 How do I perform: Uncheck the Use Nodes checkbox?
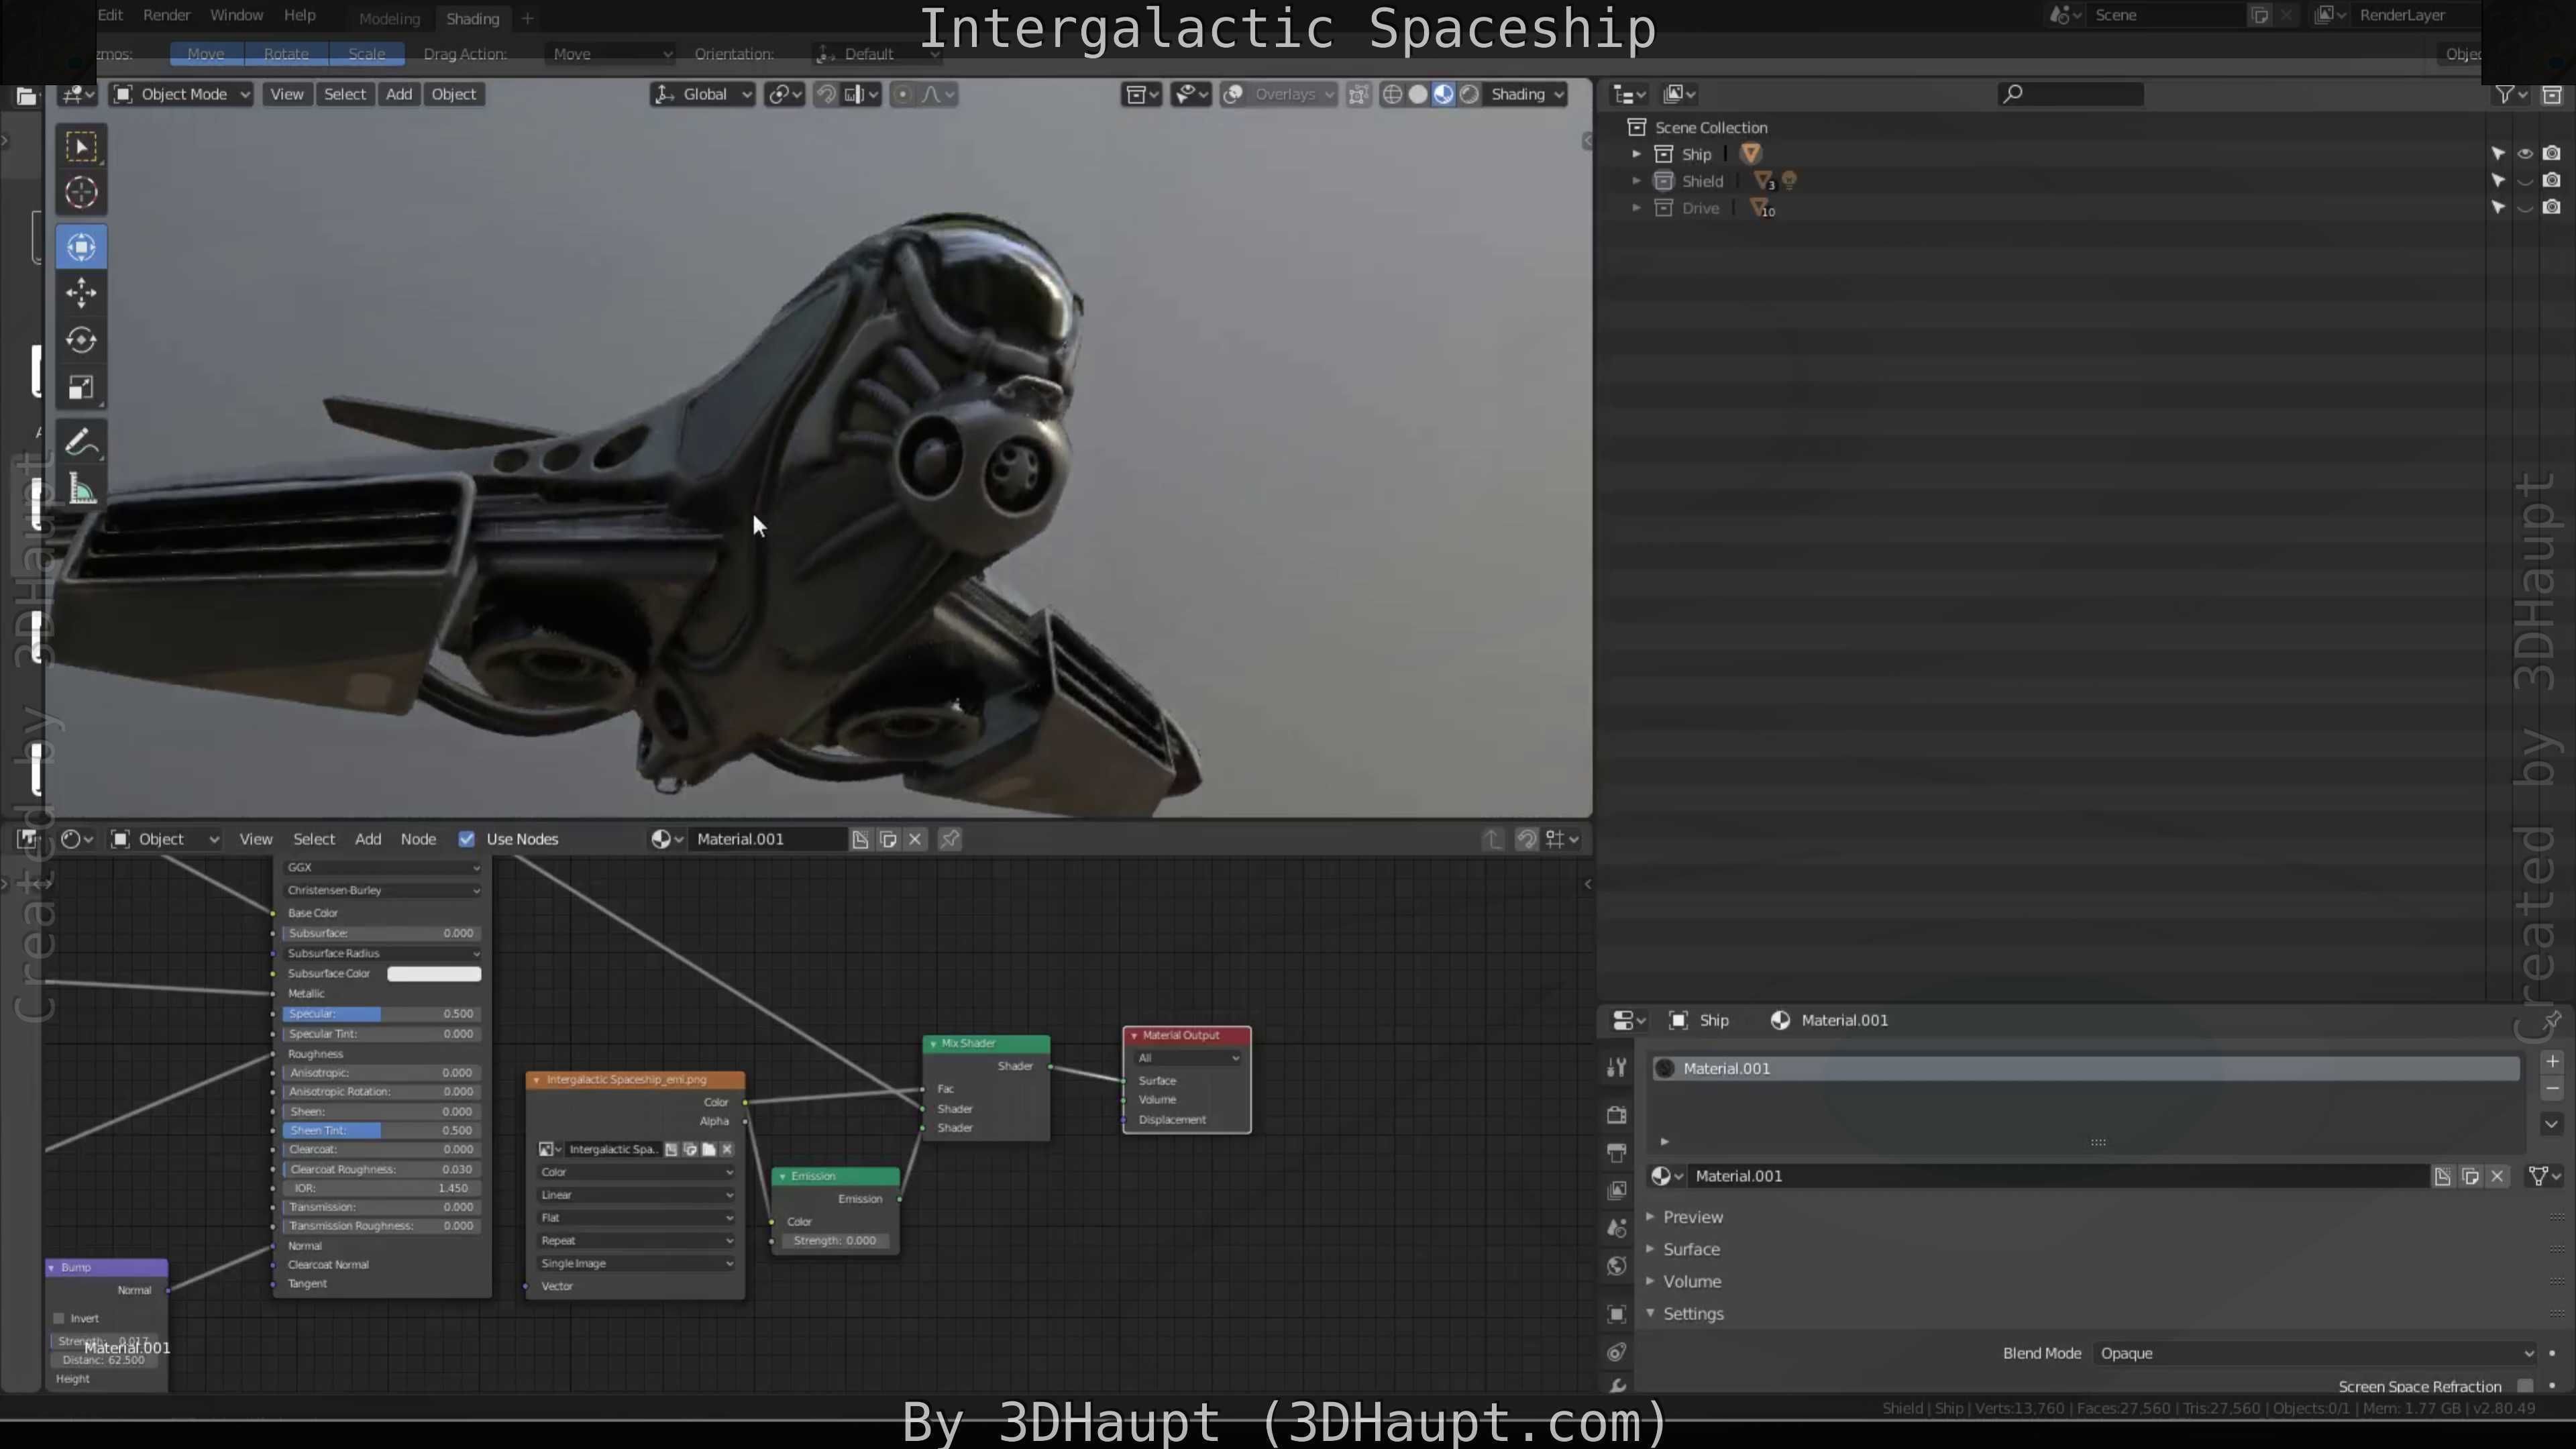click(x=466, y=839)
